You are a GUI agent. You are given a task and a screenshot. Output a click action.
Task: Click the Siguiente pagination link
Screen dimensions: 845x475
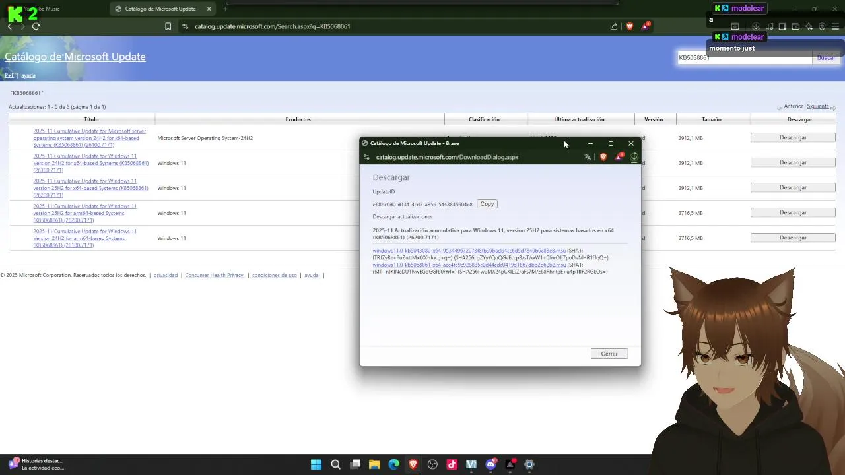pyautogui.click(x=817, y=106)
